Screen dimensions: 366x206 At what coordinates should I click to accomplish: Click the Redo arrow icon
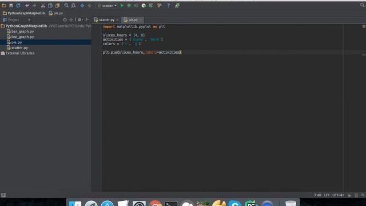(34, 5)
